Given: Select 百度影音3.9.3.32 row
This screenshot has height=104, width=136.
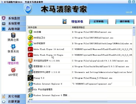Looking at the screenshot, I should [x=80, y=66].
